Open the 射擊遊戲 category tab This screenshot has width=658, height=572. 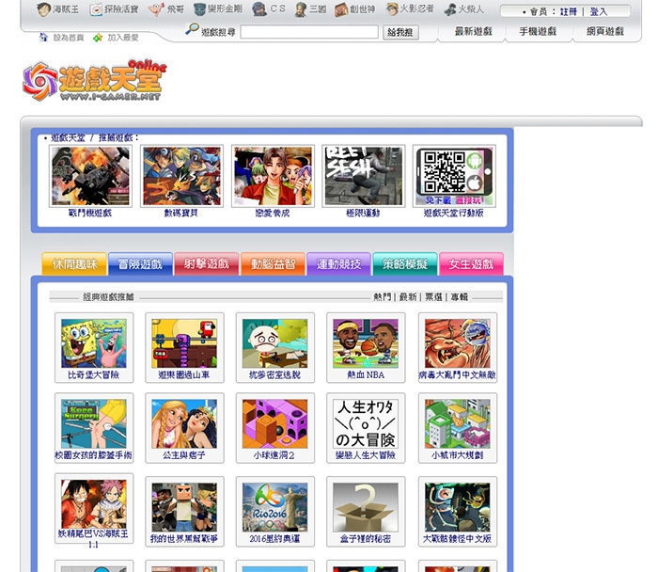tap(206, 264)
